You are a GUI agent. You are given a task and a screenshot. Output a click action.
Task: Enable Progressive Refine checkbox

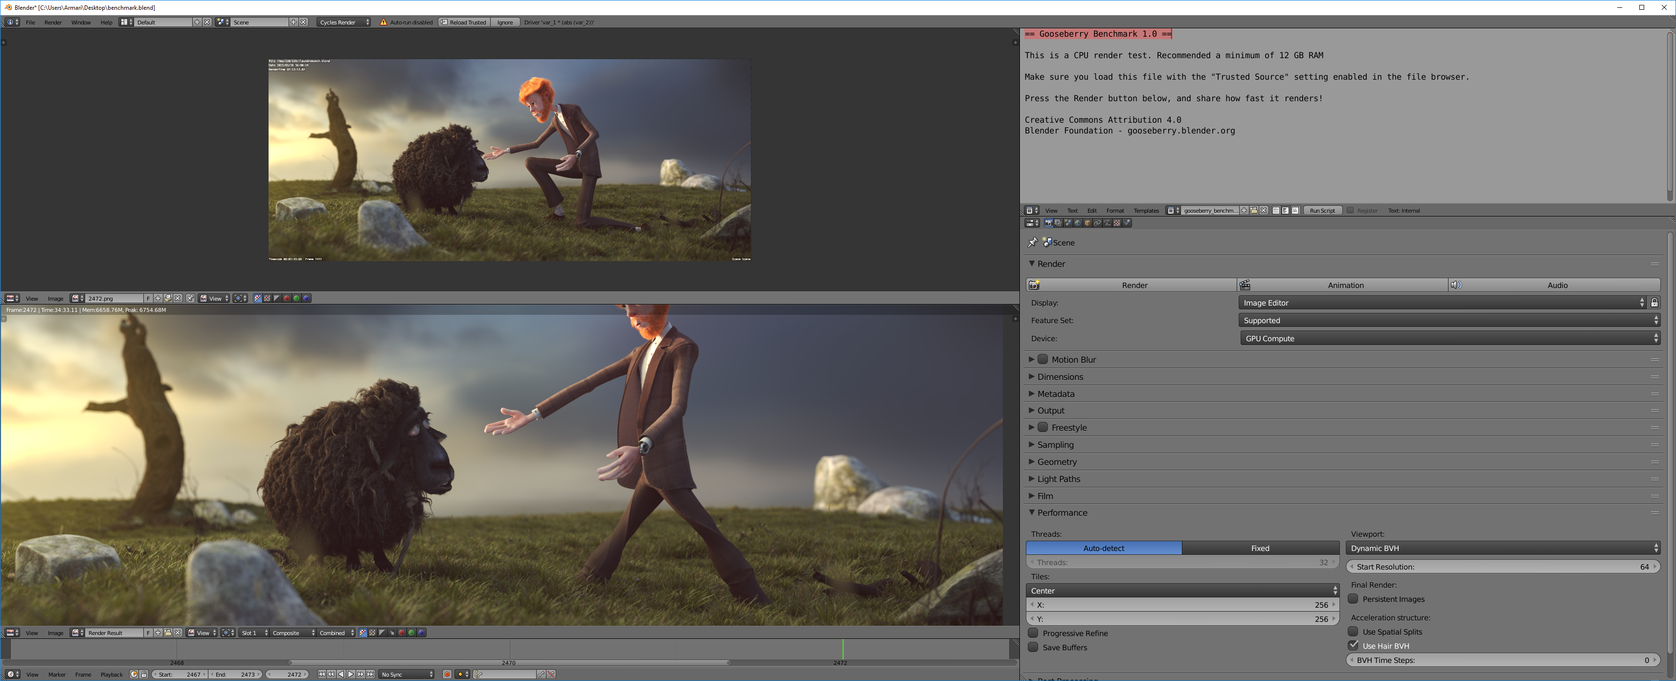coord(1033,633)
